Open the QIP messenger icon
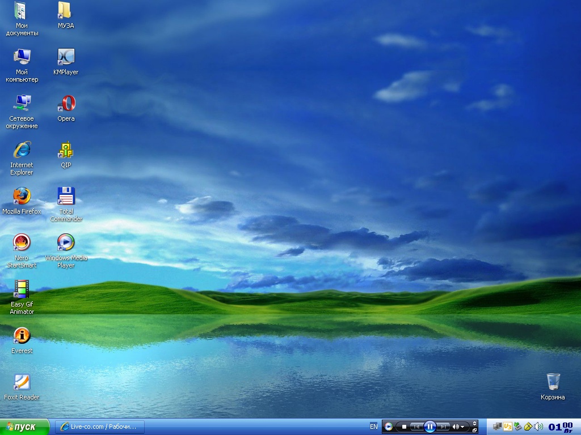The height and width of the screenshot is (435, 581). pyautogui.click(x=66, y=151)
